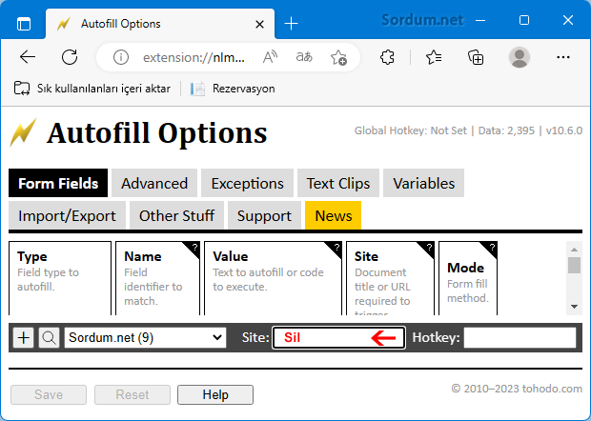This screenshot has height=421, width=591.
Task: Show help tooltip for Mode column
Action: [492, 248]
